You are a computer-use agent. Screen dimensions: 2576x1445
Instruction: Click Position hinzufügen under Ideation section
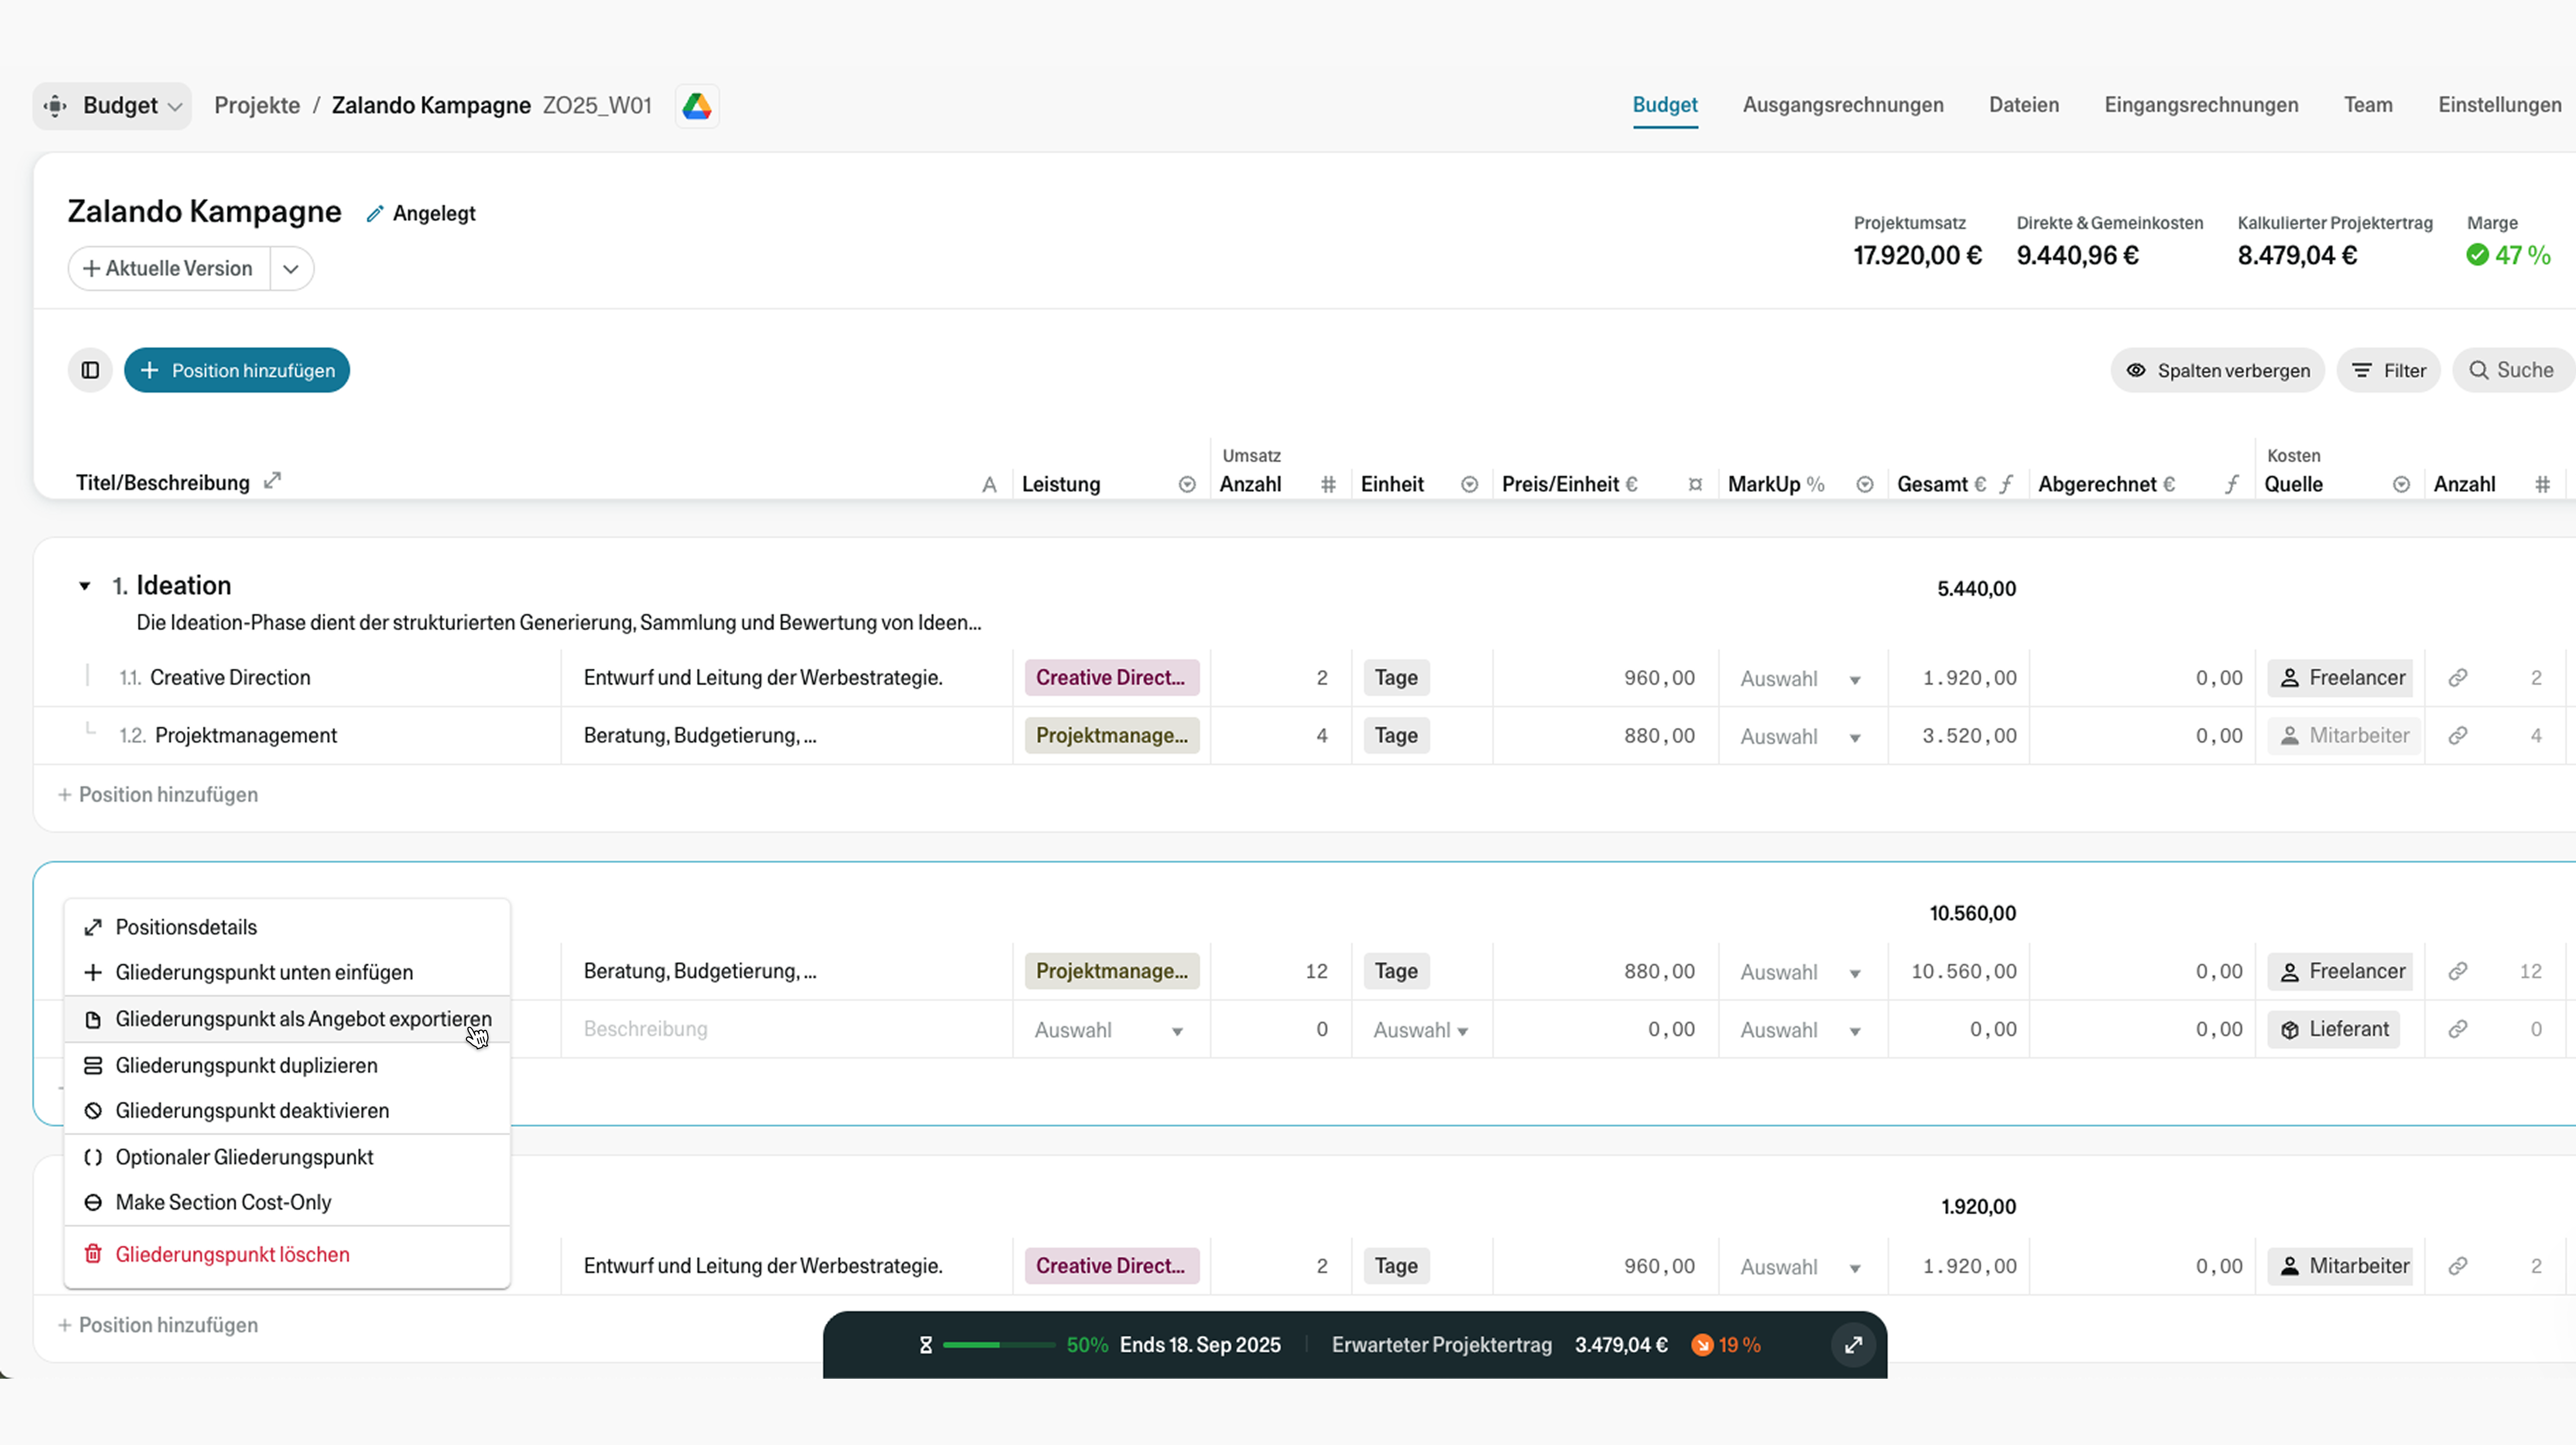158,796
